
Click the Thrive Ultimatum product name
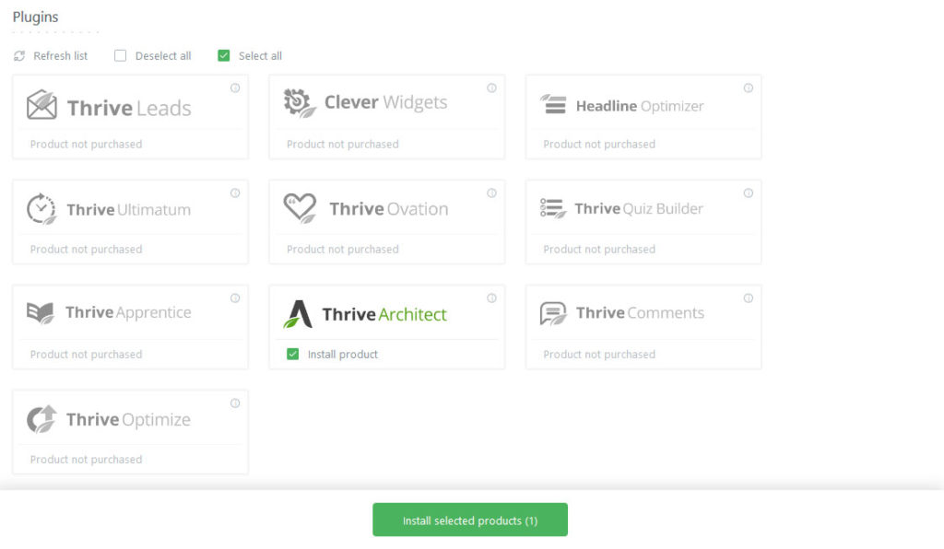tap(129, 210)
